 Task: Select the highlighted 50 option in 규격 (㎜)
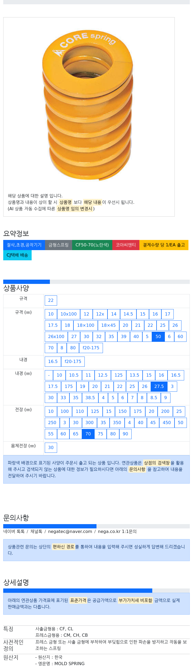pos(158,337)
